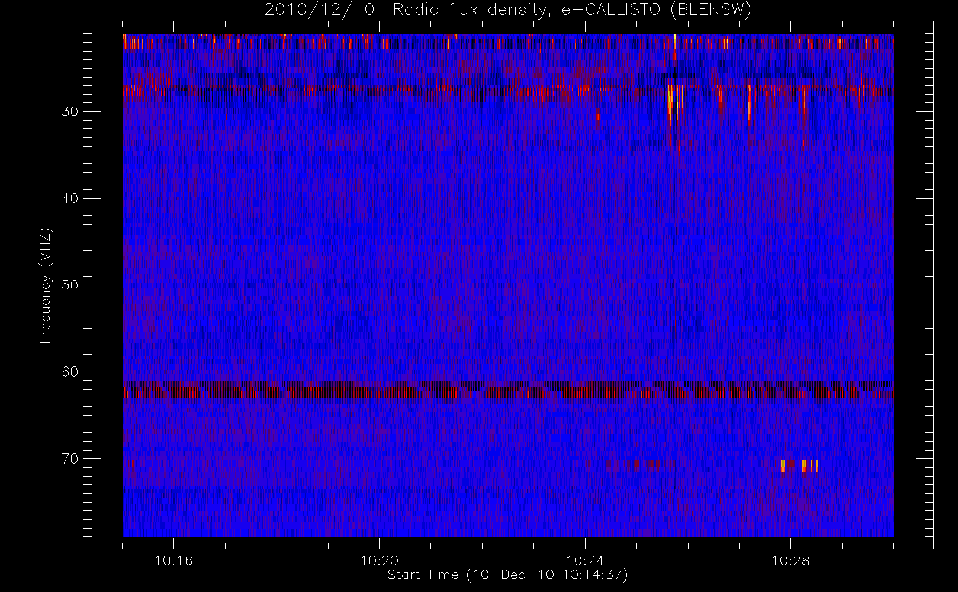This screenshot has width=958, height=592.
Task: Click the bright yellow burst near 70 MHz
Action: pyautogui.click(x=796, y=466)
